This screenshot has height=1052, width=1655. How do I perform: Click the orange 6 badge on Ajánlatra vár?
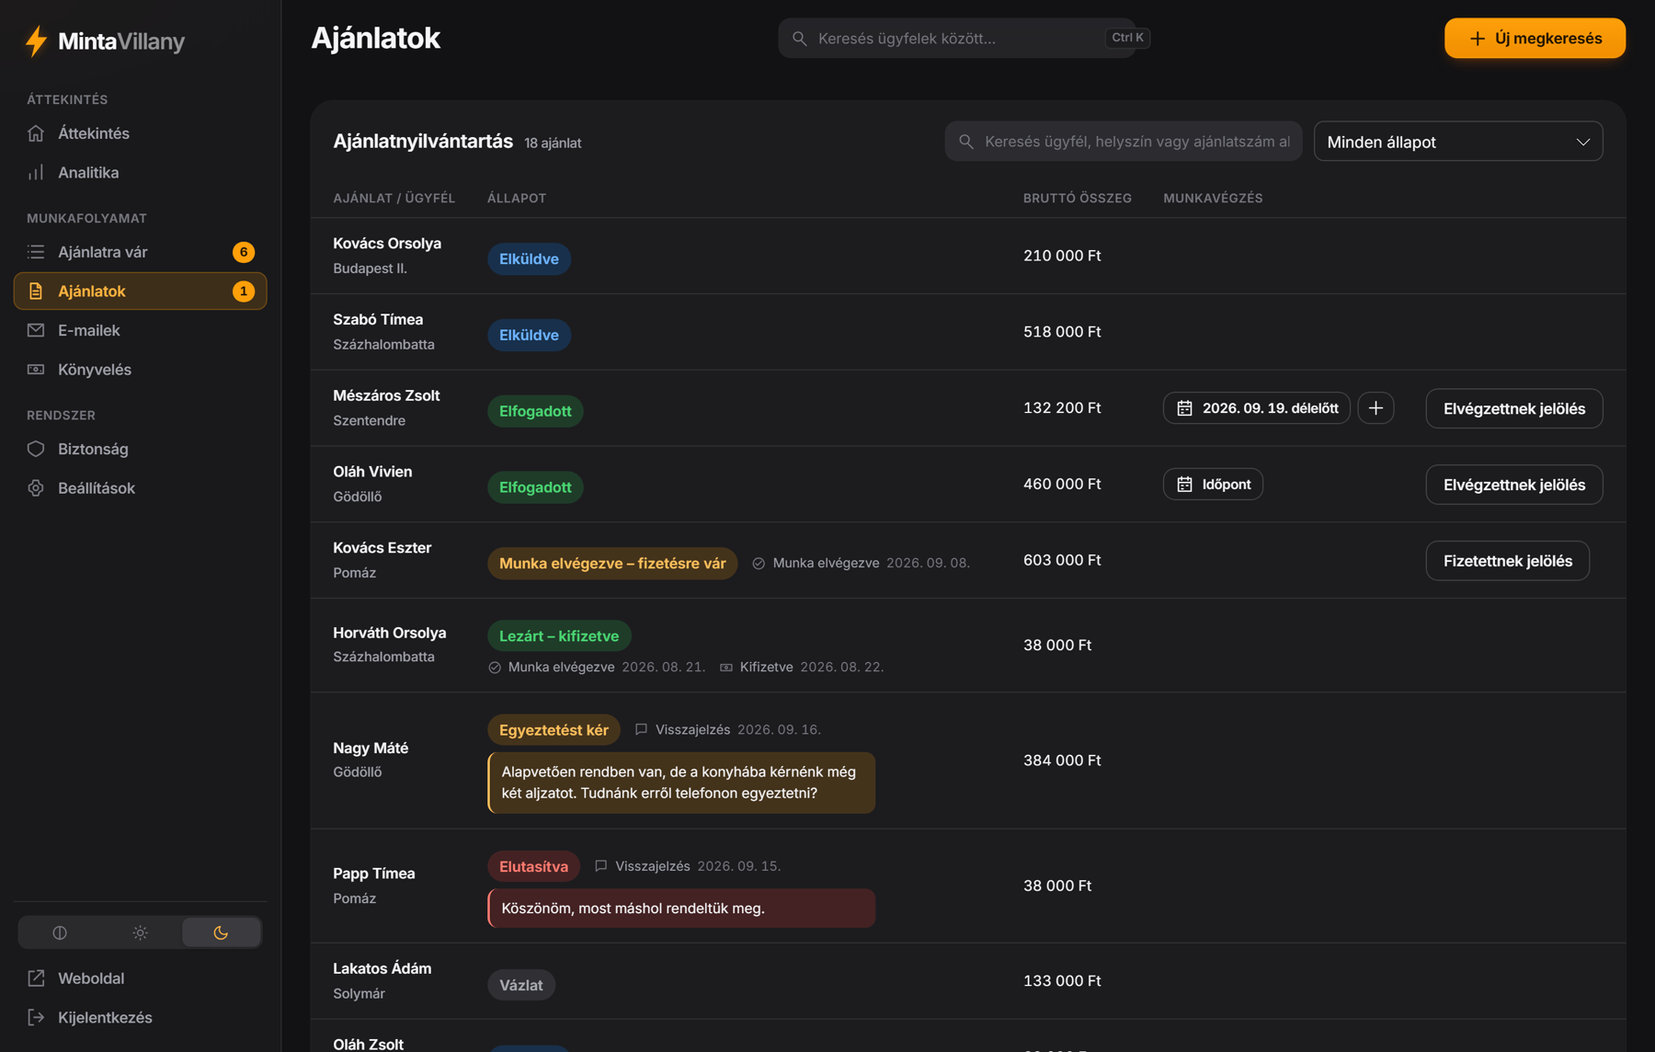pos(244,252)
